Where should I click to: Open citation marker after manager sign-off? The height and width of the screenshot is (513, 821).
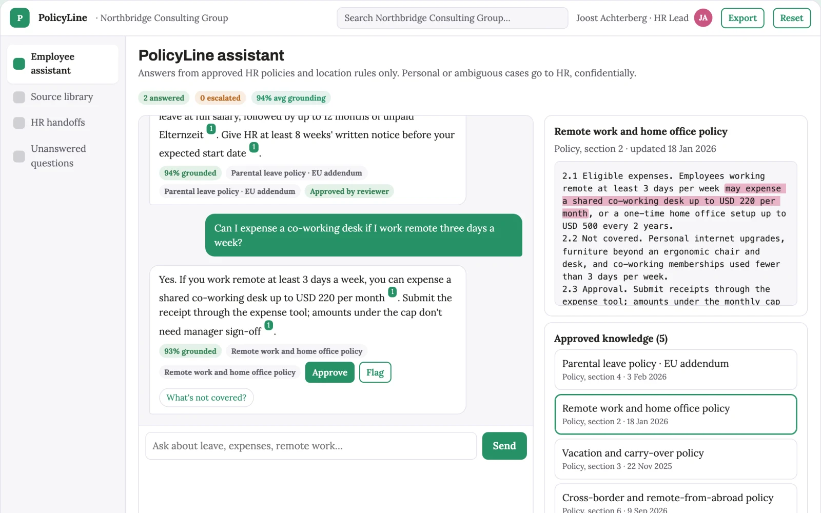click(268, 325)
